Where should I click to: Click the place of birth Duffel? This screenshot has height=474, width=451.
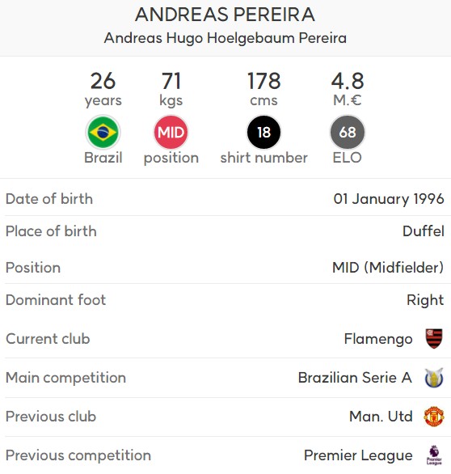point(424,231)
